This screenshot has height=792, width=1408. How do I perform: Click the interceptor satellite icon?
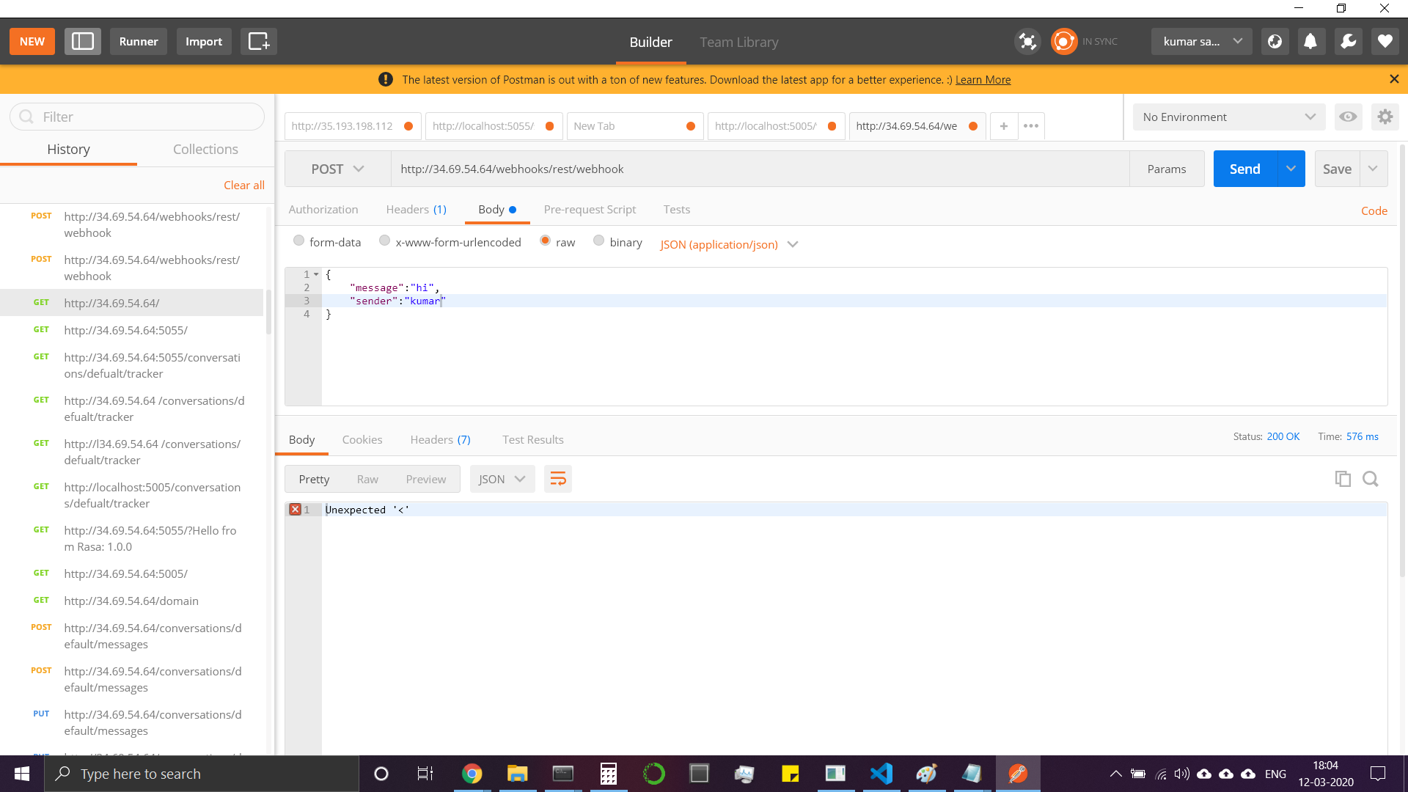point(1027,42)
